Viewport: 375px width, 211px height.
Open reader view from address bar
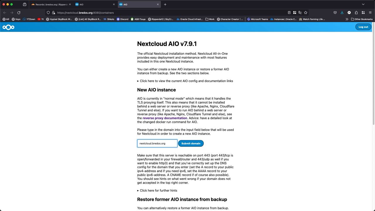coord(289,13)
